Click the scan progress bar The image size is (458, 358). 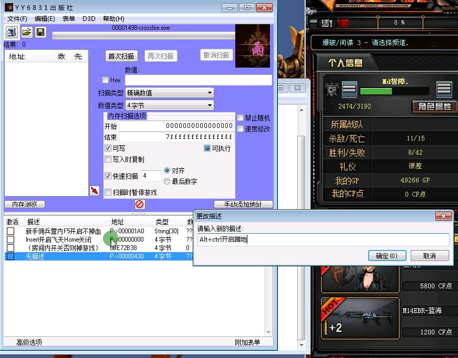(144, 36)
